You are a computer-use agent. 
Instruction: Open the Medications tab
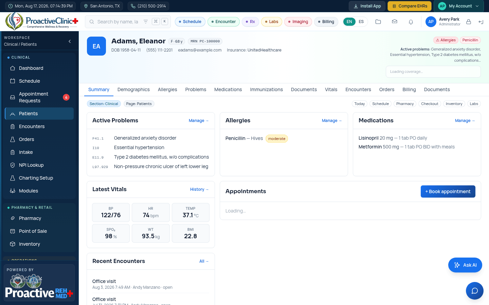(228, 89)
